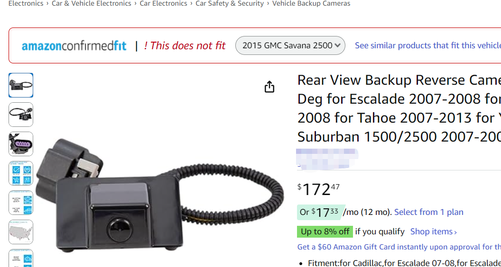
Task: Show the second thumbnail with camera and cable
Action: pyautogui.click(x=21, y=115)
